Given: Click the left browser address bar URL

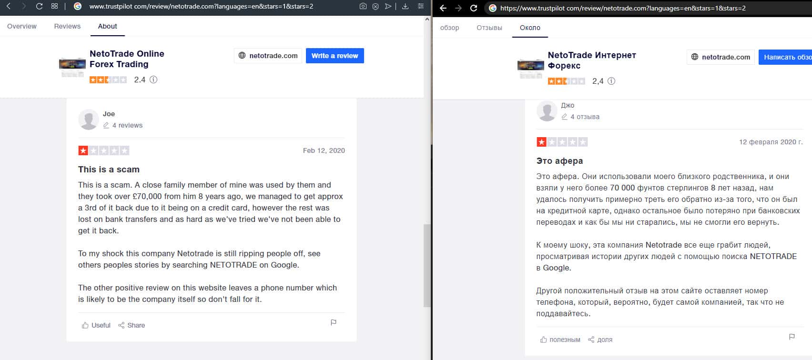Looking at the screenshot, I should (x=201, y=6).
